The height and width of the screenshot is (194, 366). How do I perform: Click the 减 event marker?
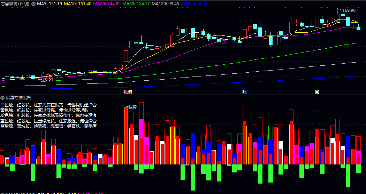pos(317,92)
